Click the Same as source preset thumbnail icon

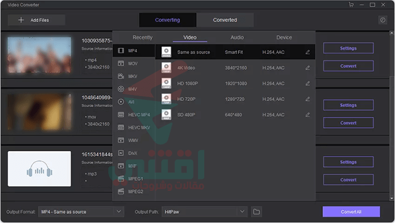[166, 52]
